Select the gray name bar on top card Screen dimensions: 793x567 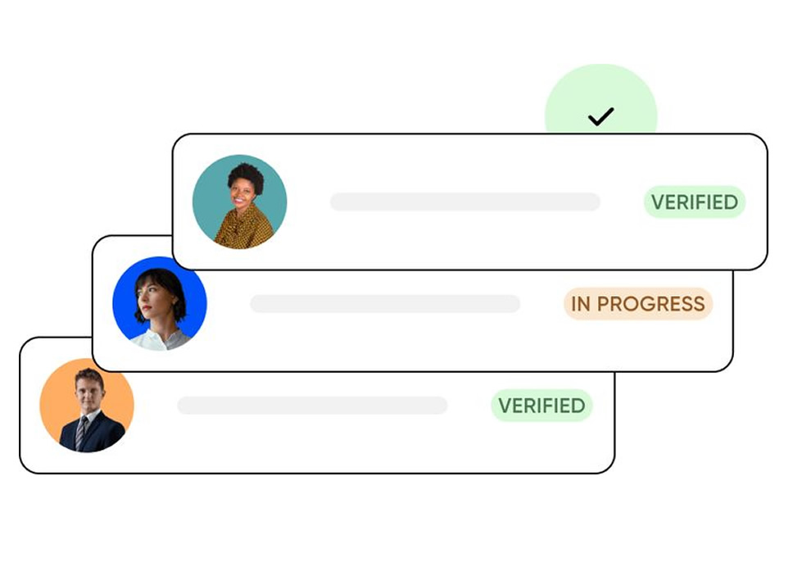465,202
